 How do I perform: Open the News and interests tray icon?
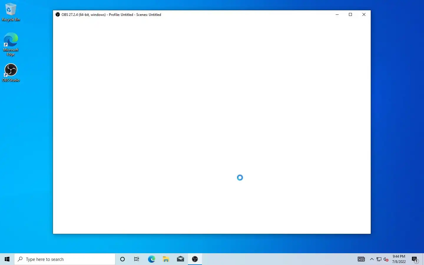pyautogui.click(x=361, y=259)
